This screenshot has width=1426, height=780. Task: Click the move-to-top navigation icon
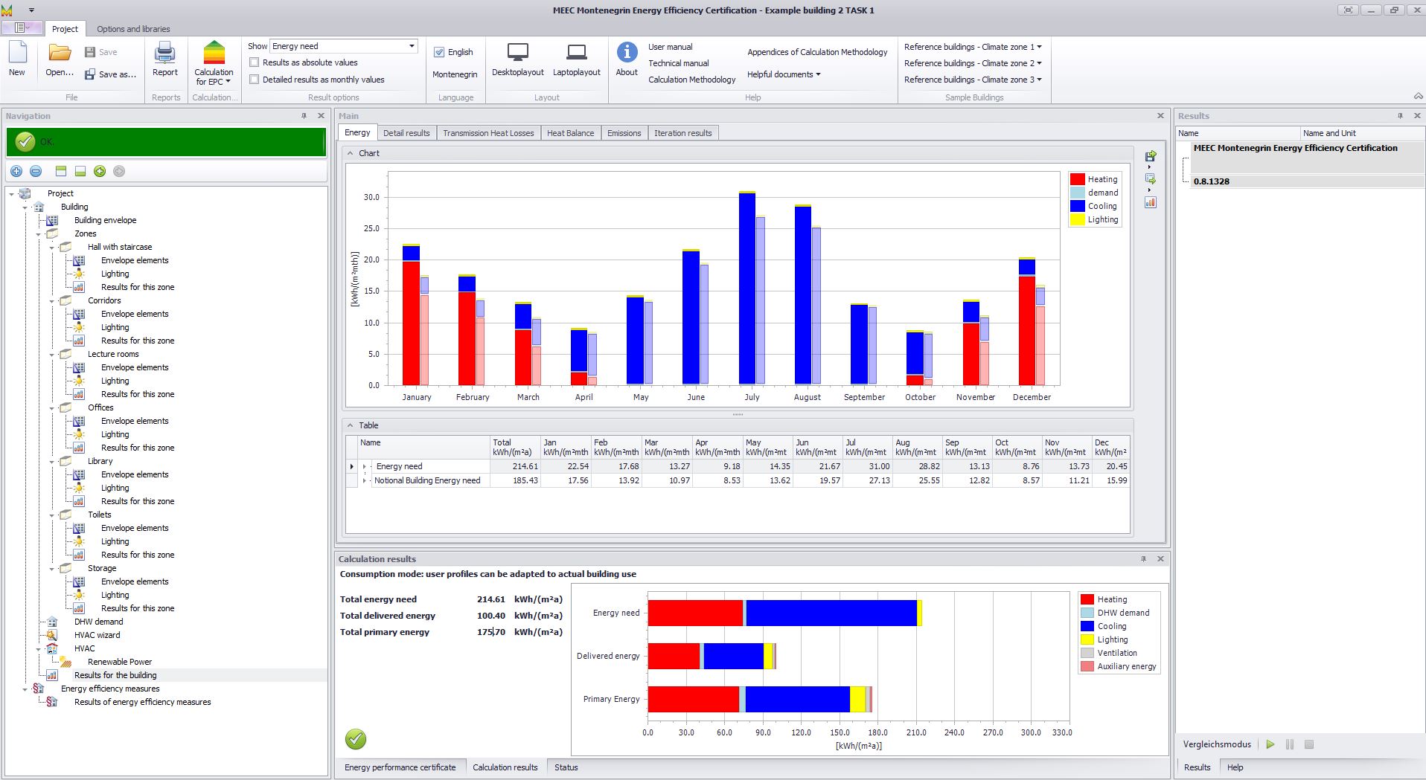[61, 171]
